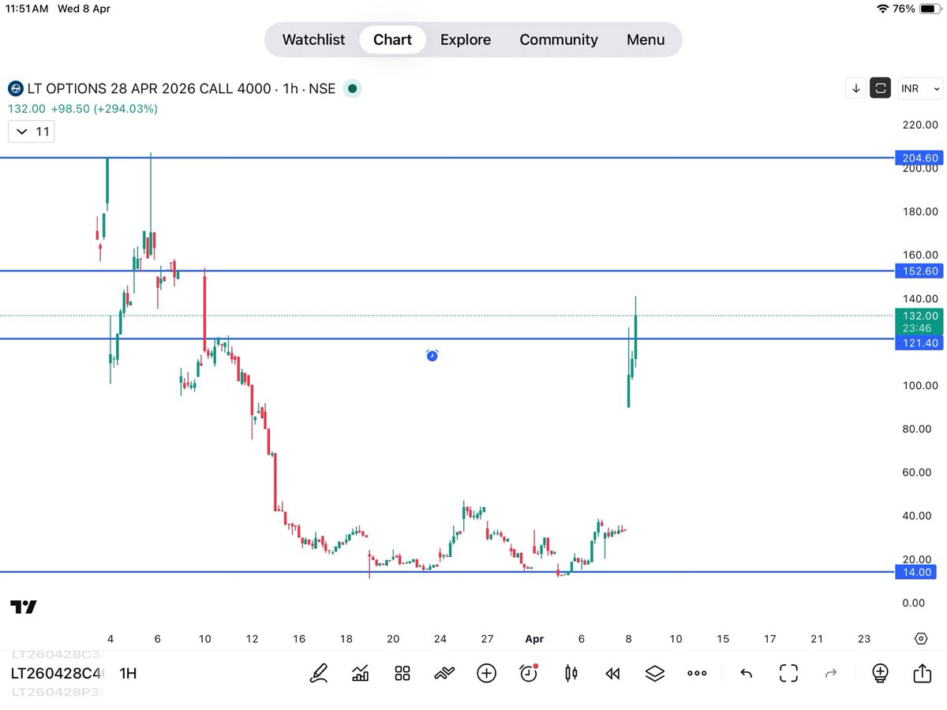Viewport: 947px width, 710px height.
Task: Switch to the Watchlist tab
Action: (313, 39)
